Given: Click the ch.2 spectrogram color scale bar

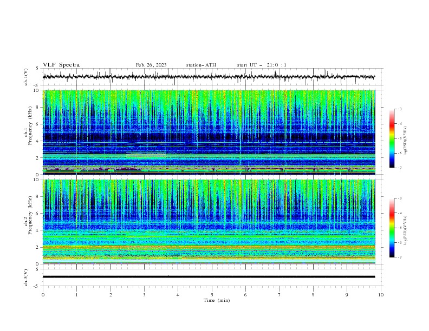Looking at the screenshot, I should click(x=392, y=228).
